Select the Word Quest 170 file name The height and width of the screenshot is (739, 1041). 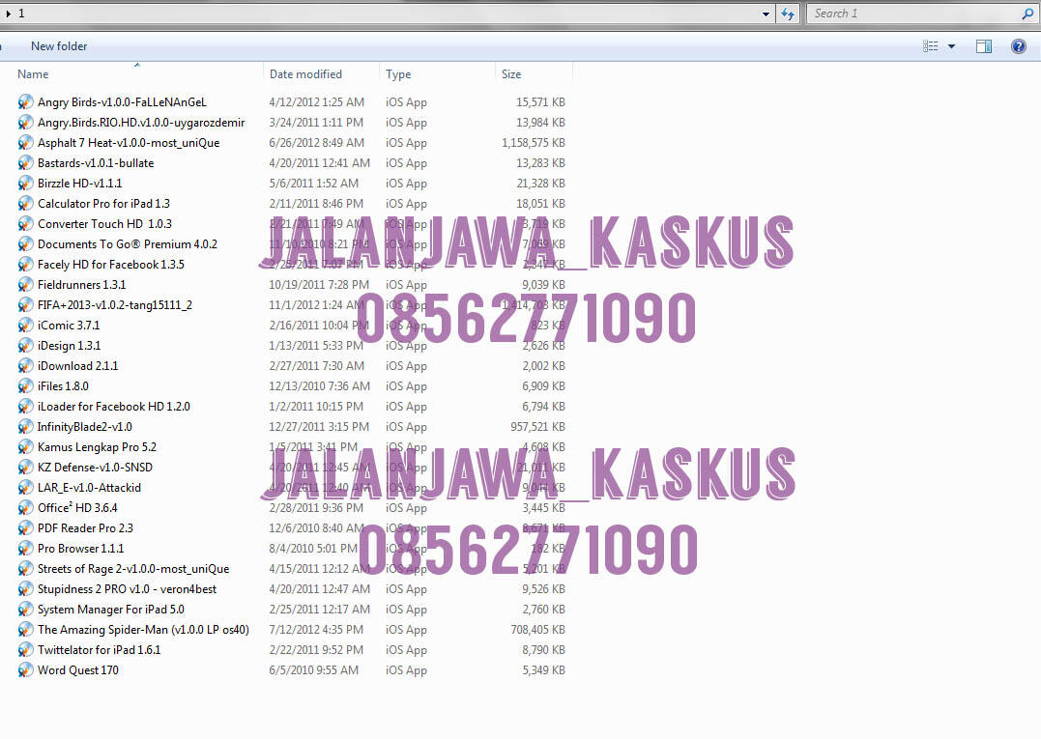click(x=77, y=670)
